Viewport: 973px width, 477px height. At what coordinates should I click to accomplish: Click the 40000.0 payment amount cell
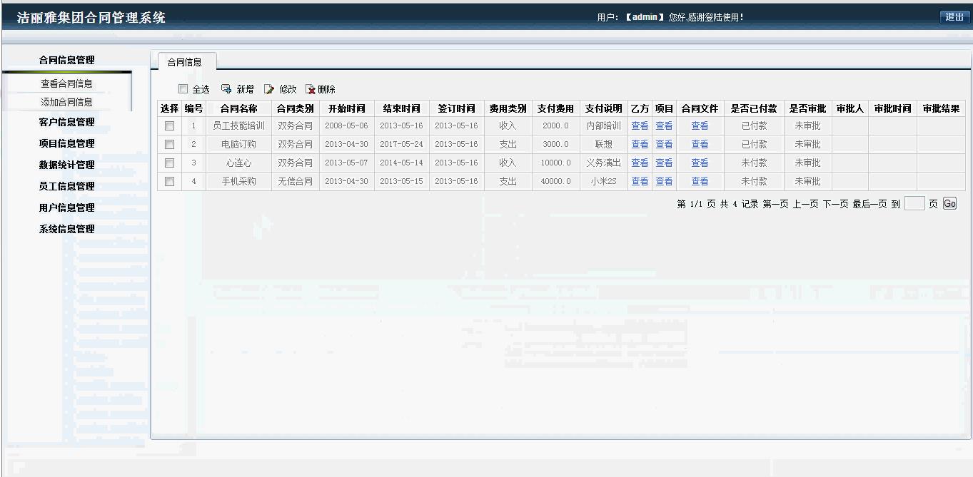pos(555,181)
